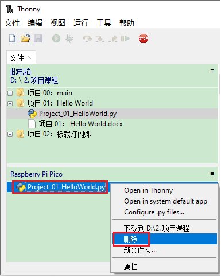Screen dimensions: 221x277
Task: Open the Raspberry Pi Pico panel hamburger menu
Action: tap(212, 173)
